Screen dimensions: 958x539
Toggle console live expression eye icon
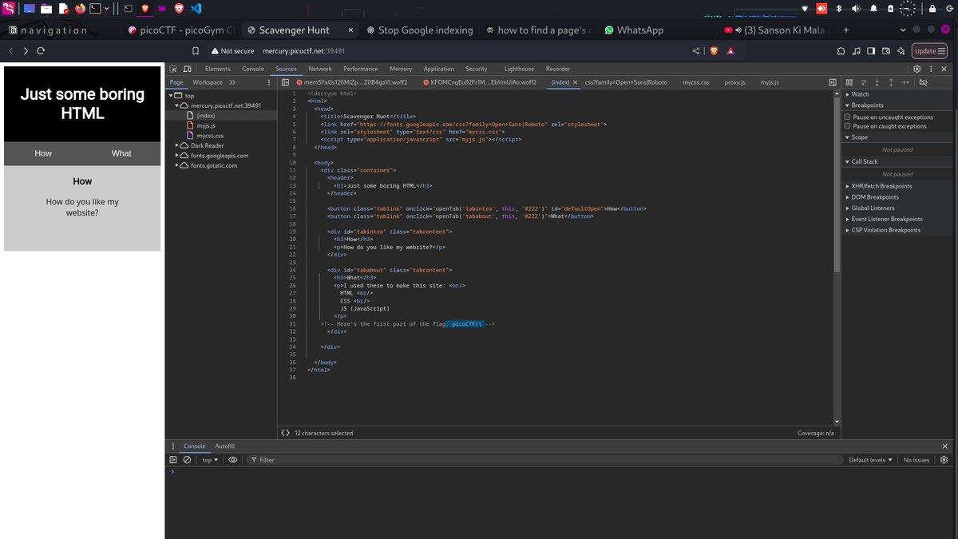pos(233,460)
